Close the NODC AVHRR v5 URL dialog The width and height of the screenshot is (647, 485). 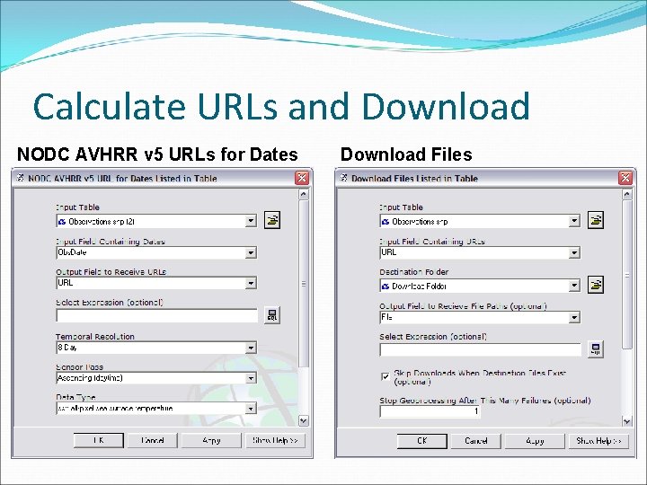(x=302, y=178)
